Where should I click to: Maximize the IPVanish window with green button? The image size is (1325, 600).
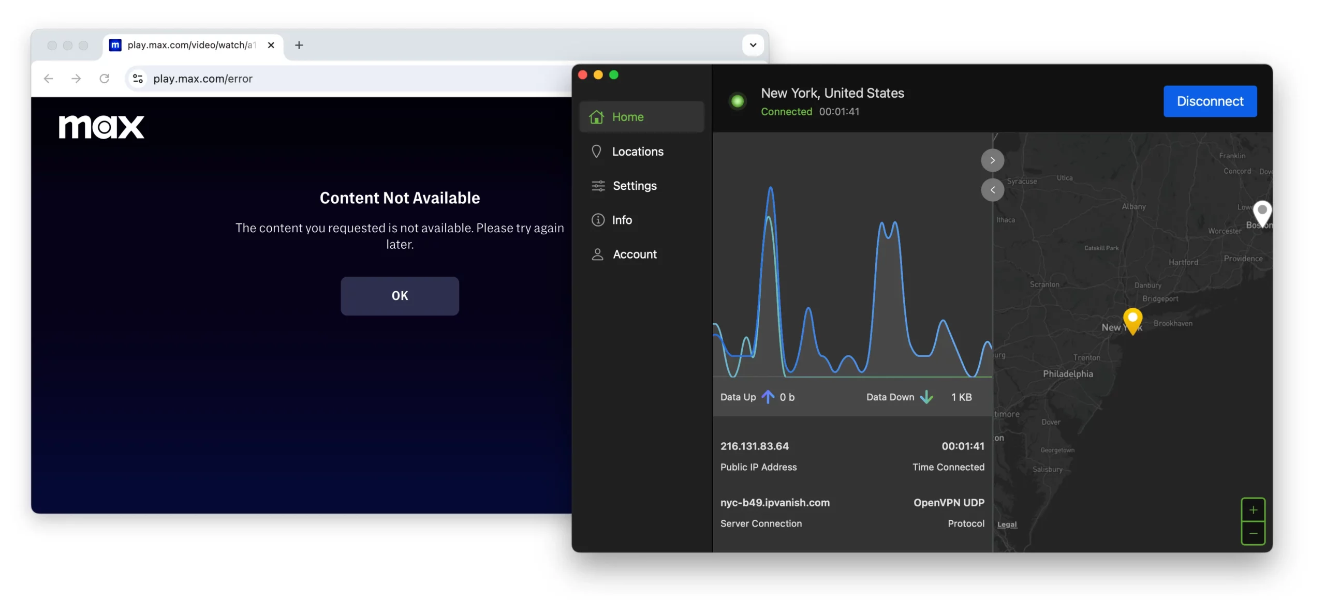tap(614, 75)
